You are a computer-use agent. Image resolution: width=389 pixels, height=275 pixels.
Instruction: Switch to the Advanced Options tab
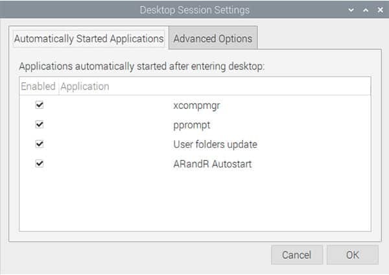tap(213, 38)
